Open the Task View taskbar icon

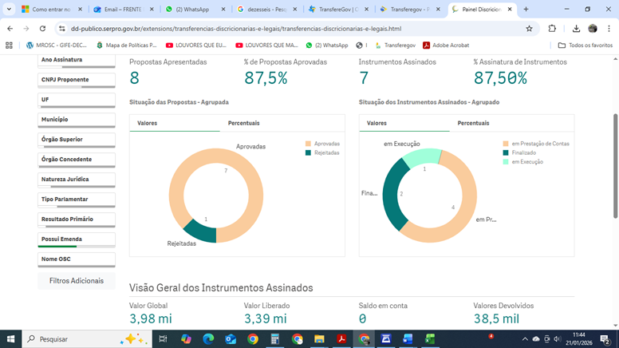(x=163, y=339)
